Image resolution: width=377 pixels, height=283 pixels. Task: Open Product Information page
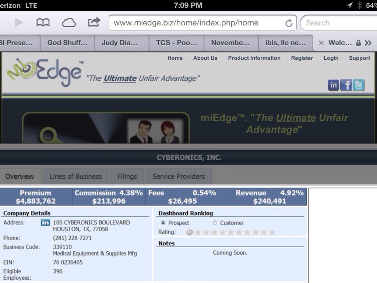pyautogui.click(x=254, y=58)
